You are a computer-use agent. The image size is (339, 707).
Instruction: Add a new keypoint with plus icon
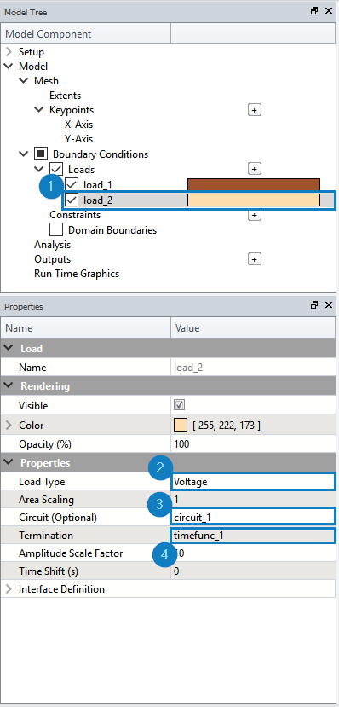(x=255, y=109)
